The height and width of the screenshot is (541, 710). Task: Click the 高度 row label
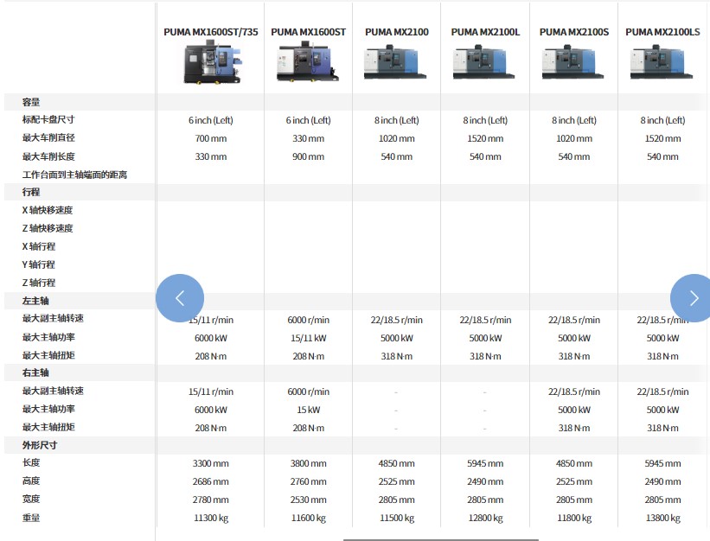point(31,481)
